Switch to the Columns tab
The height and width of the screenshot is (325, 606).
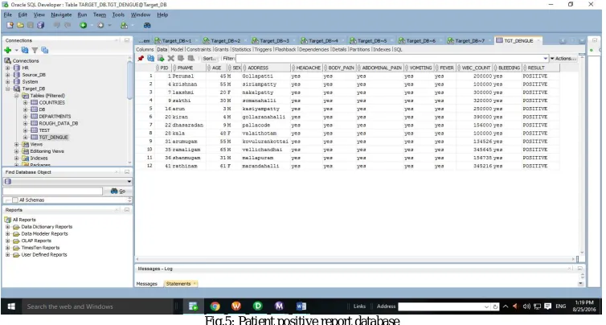pyautogui.click(x=145, y=50)
